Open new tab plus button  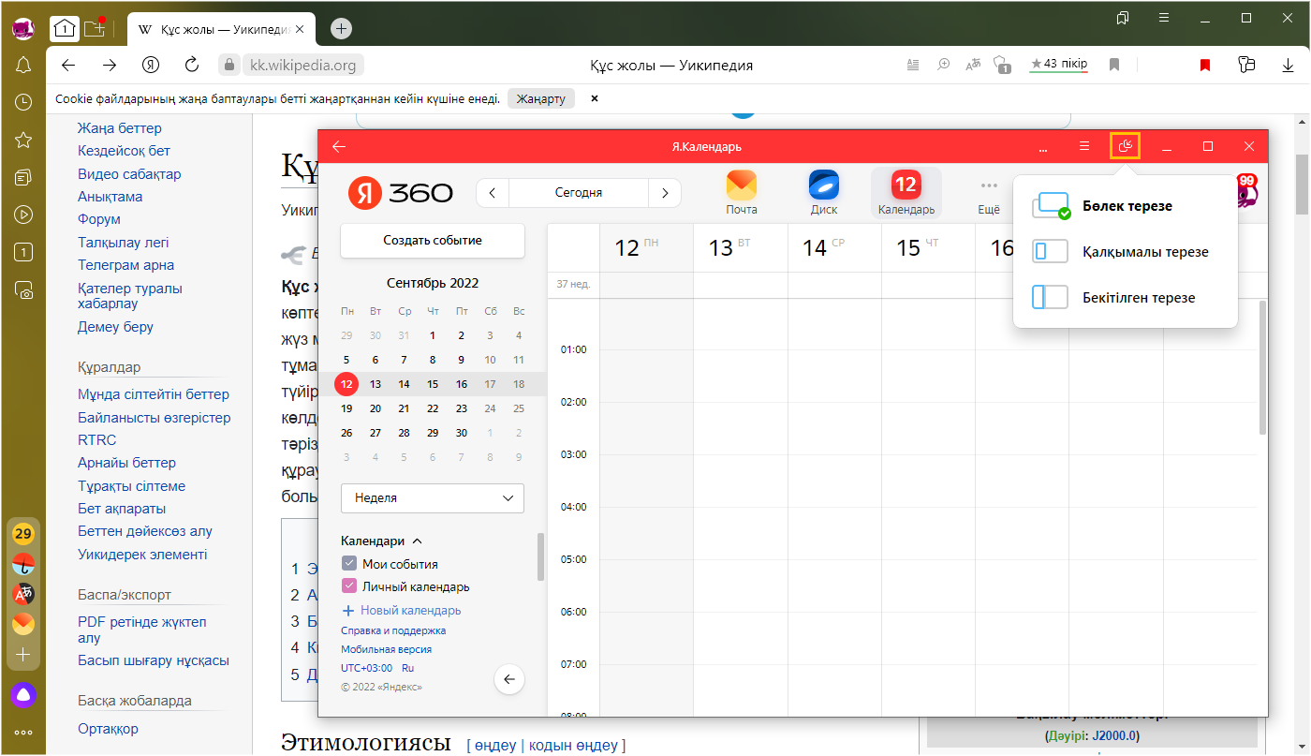click(x=342, y=29)
